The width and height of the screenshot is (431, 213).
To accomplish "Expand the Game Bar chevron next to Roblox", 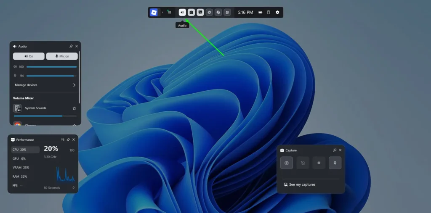I will coord(162,13).
